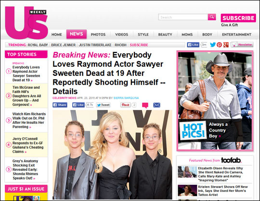Open comments via the pink speech bubble icon

click(145, 105)
